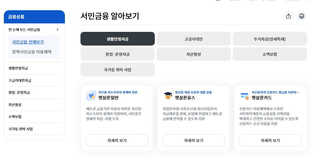Click the share icon near page title

pyautogui.click(x=288, y=16)
